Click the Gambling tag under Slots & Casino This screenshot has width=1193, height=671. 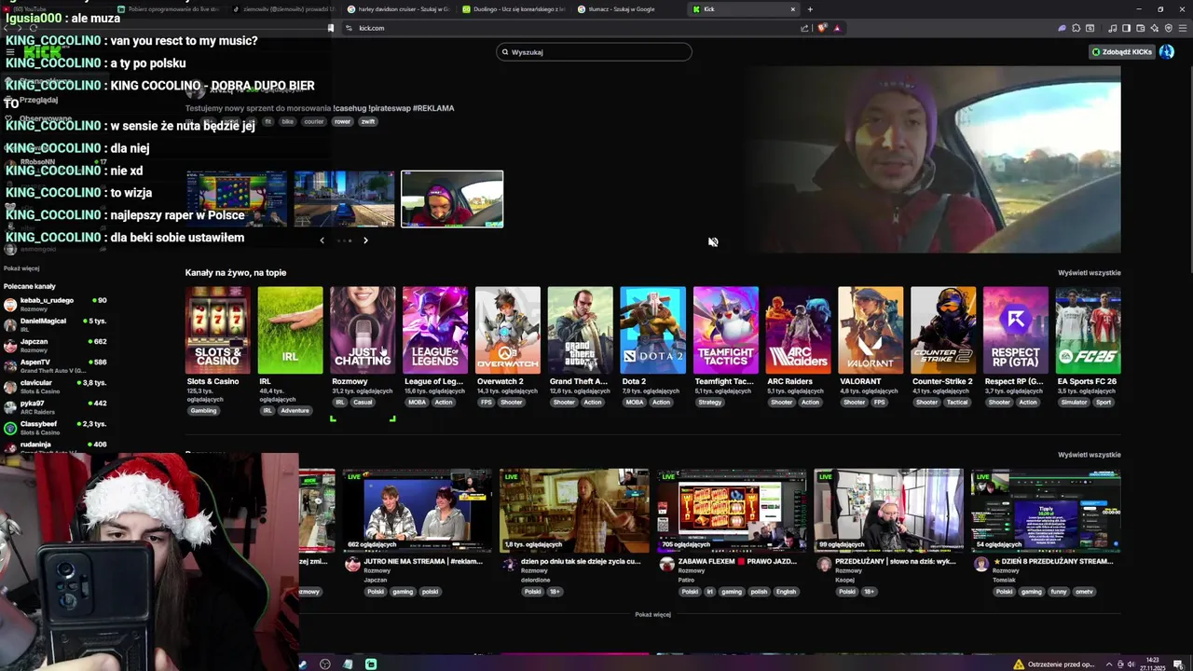pyautogui.click(x=203, y=411)
